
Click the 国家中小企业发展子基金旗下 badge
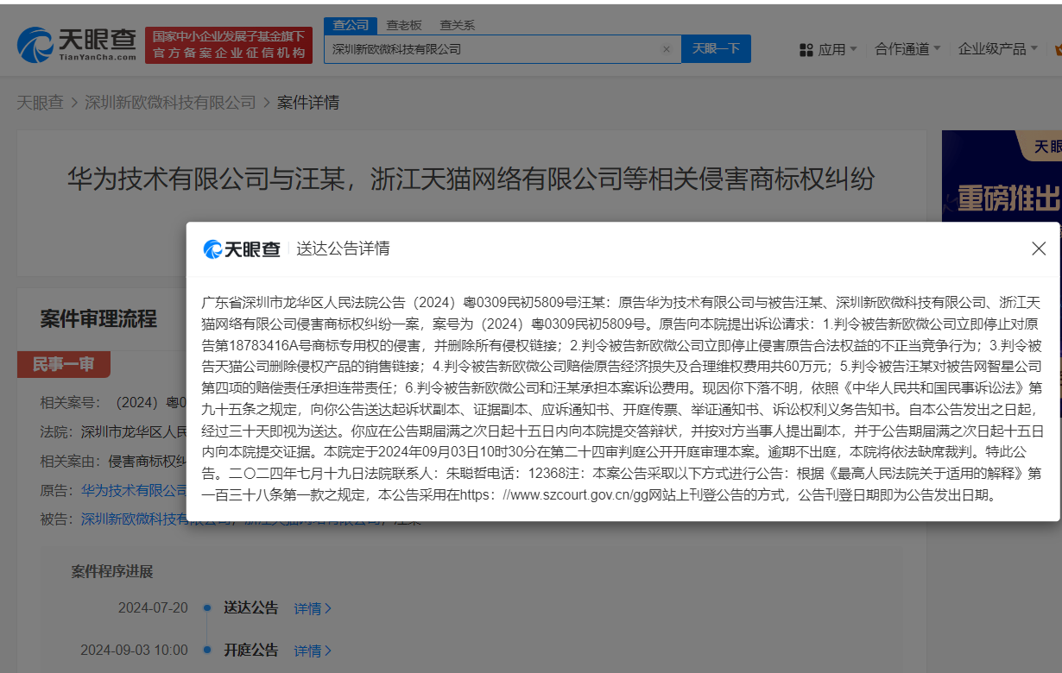tap(229, 45)
